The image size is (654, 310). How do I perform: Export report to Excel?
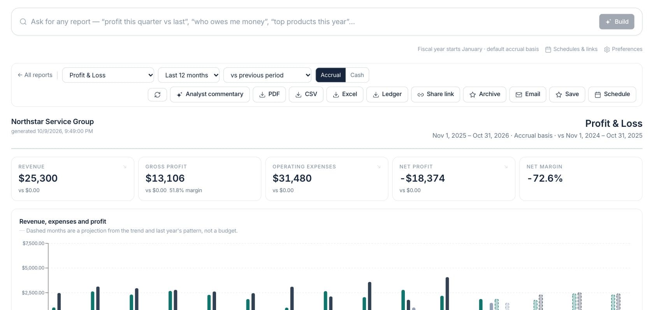[345, 95]
